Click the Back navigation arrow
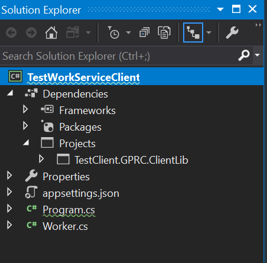Image resolution: width=267 pixels, height=263 pixels. coord(11,33)
